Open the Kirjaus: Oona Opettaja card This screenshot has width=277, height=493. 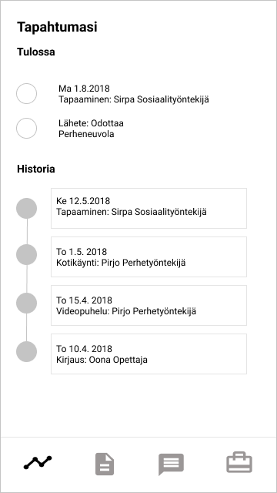point(149,354)
